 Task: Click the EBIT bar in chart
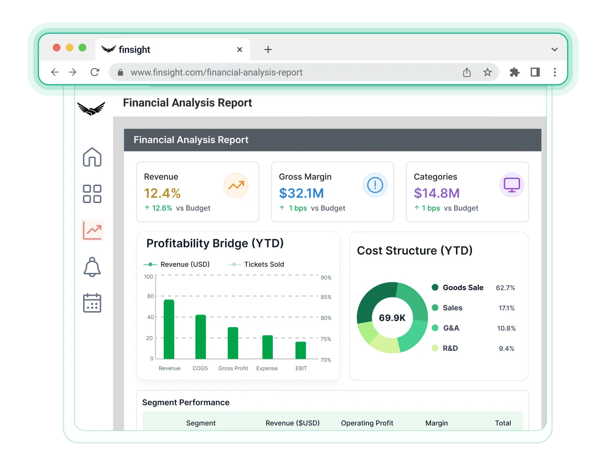[x=301, y=350]
